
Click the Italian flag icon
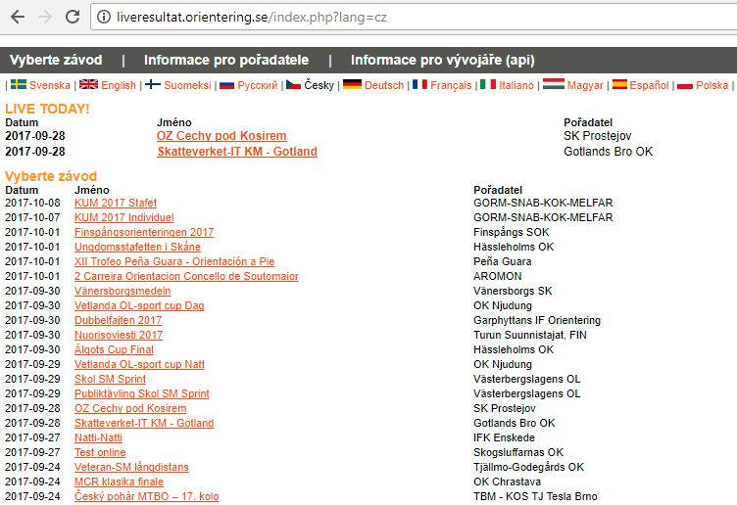click(488, 84)
